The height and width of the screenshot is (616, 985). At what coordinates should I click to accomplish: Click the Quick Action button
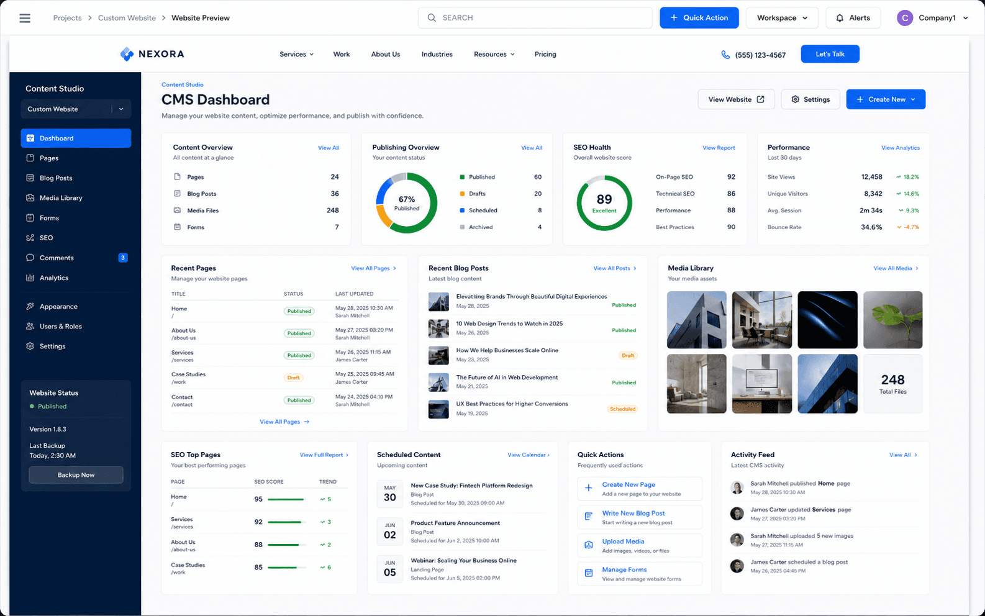pos(699,18)
